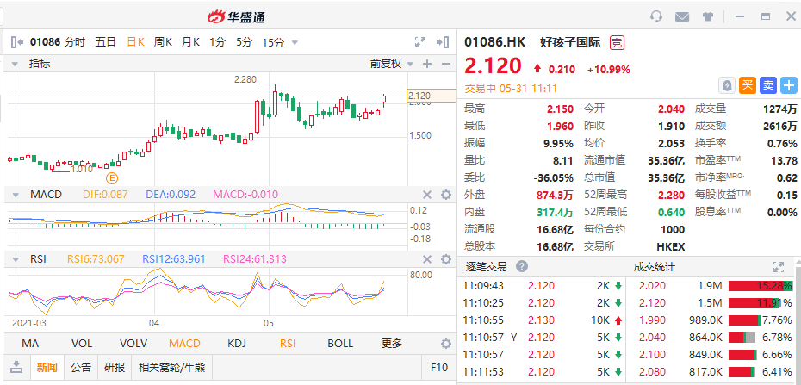This screenshot has height=385, width=801.
Task: Open 更多 indicators list
Action: tap(392, 343)
